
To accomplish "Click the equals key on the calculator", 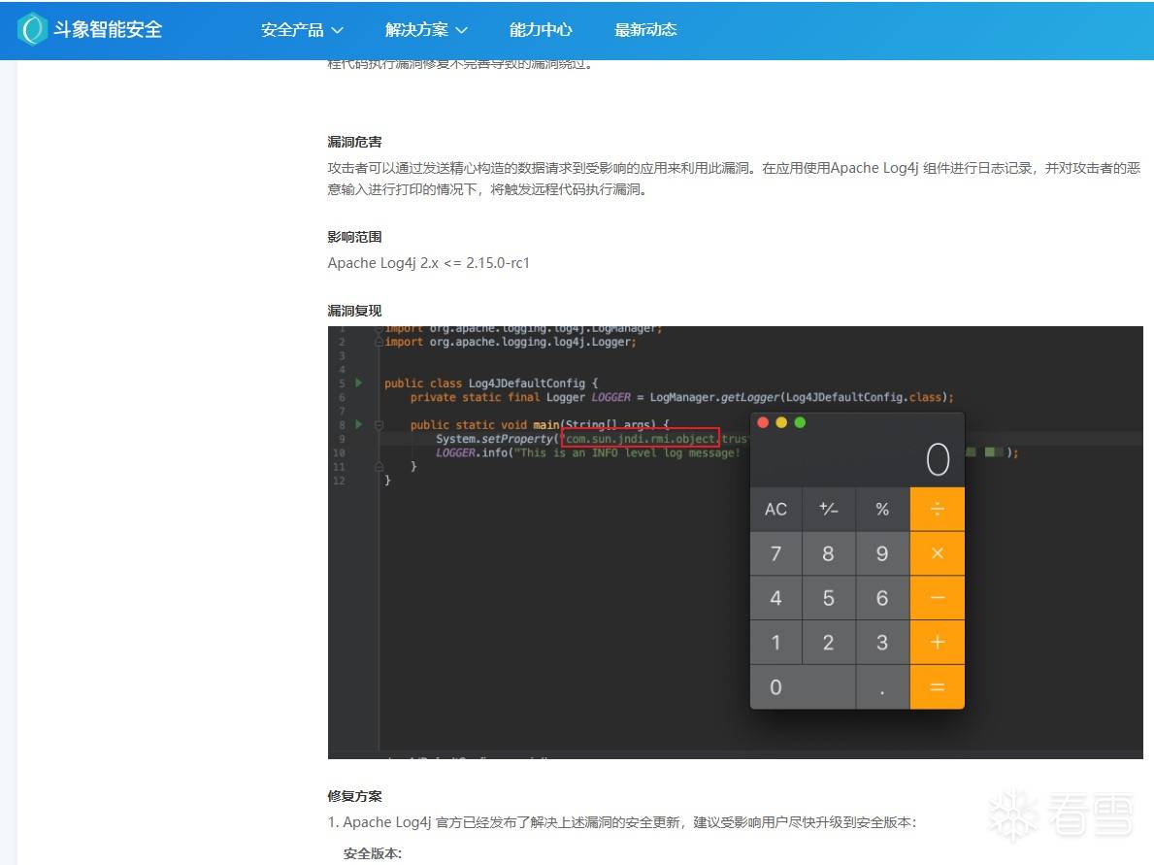I will click(x=937, y=687).
